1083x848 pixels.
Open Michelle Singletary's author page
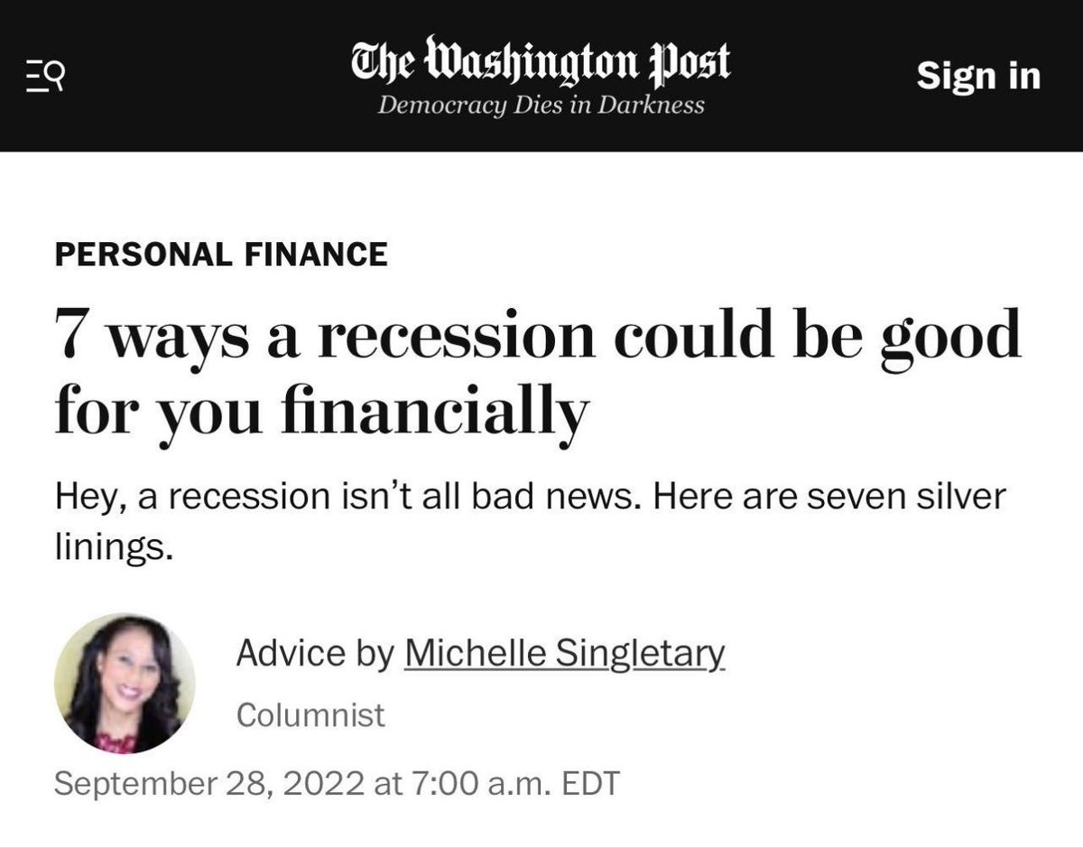[565, 653]
